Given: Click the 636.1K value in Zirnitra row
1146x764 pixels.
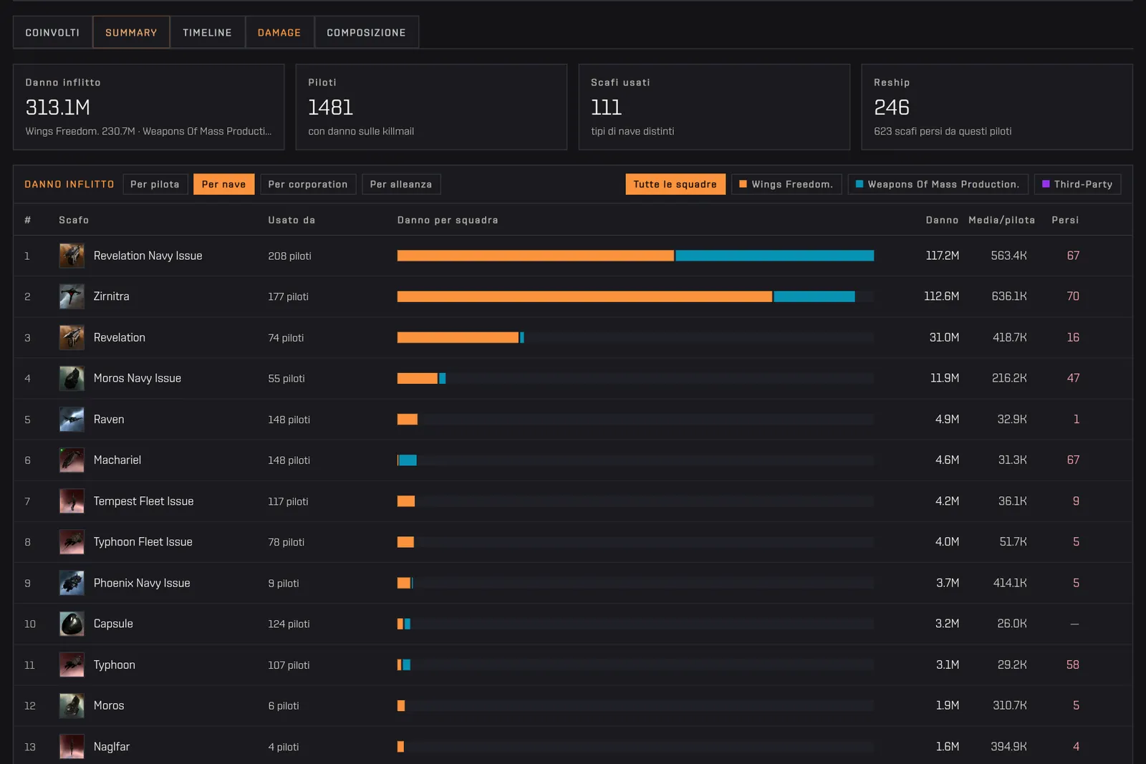Looking at the screenshot, I should (1008, 296).
